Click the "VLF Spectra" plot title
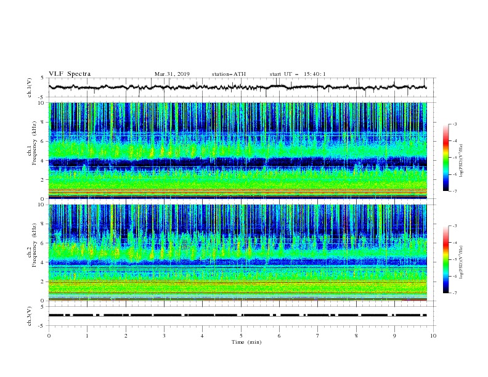The width and height of the screenshot is (488, 377). click(x=70, y=74)
